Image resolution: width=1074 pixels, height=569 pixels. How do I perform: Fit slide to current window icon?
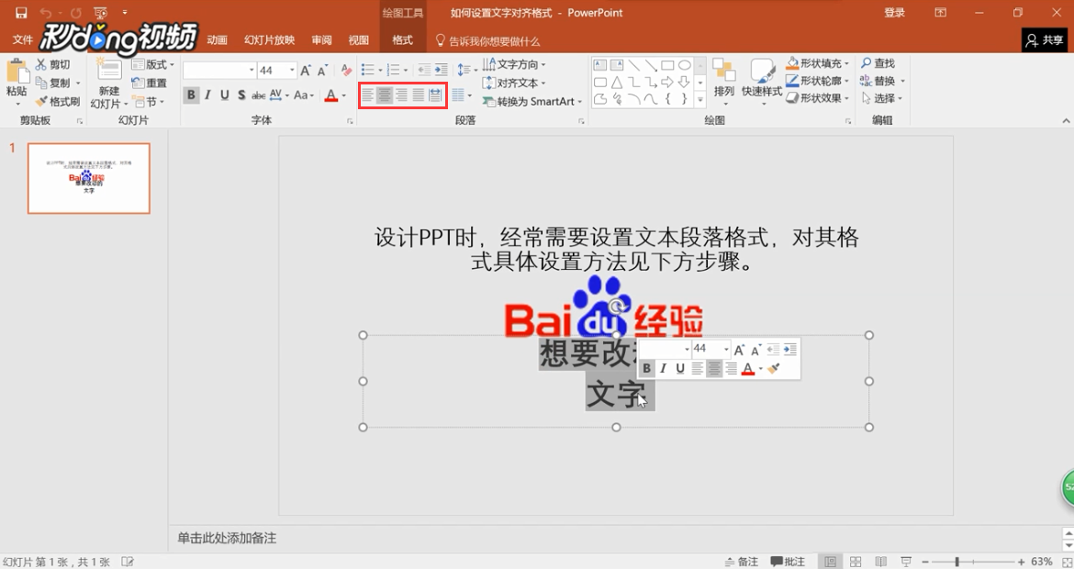[1066, 562]
